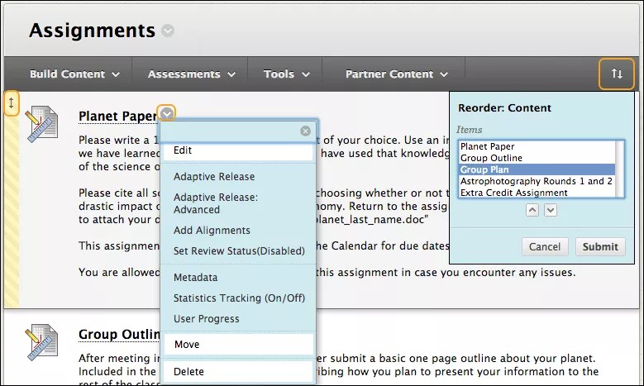Open options chevron next to Assignments title

click(x=168, y=31)
